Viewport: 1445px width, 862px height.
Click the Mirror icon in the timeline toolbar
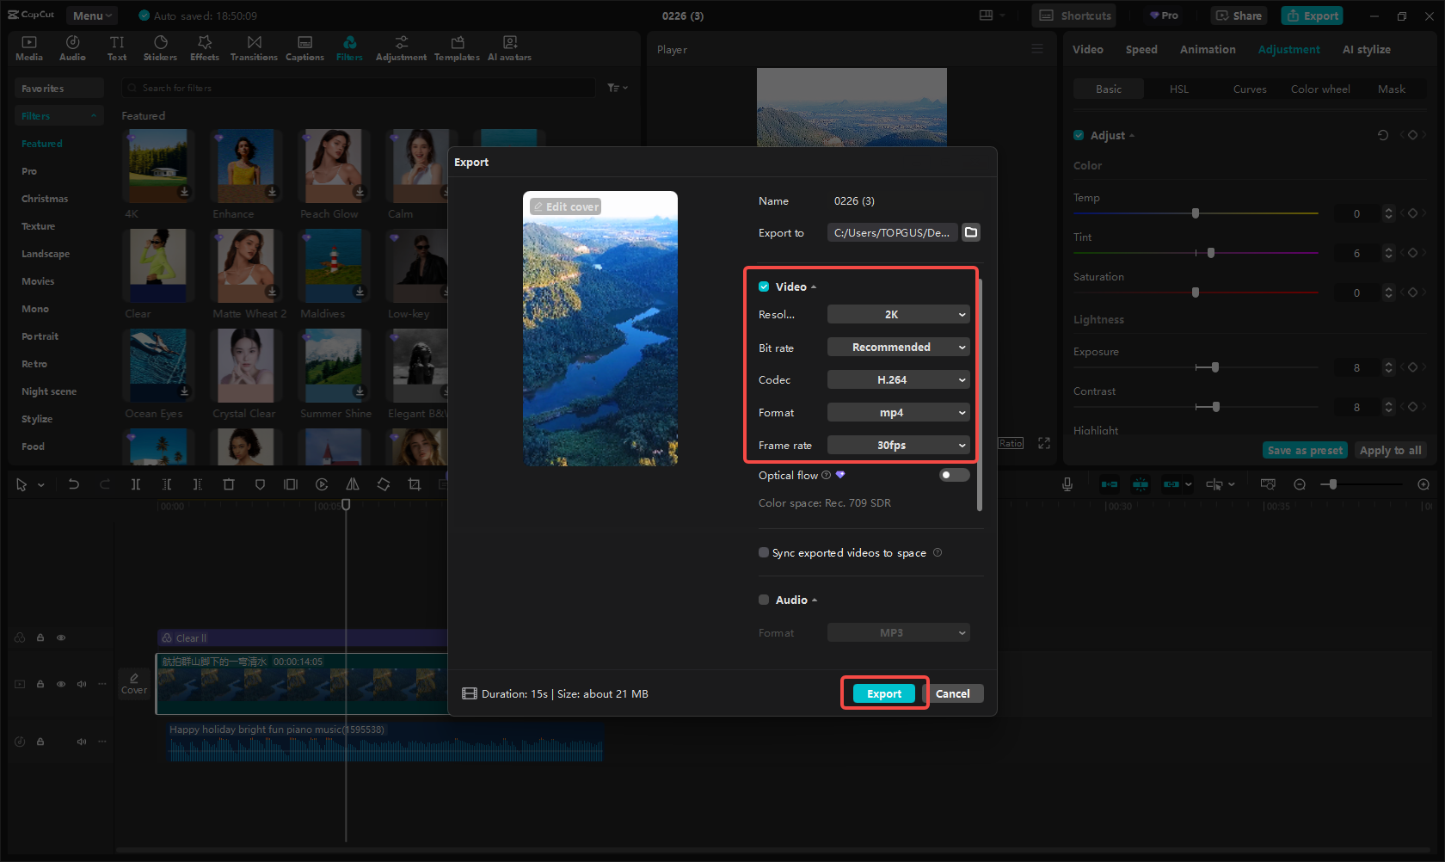[x=353, y=484]
